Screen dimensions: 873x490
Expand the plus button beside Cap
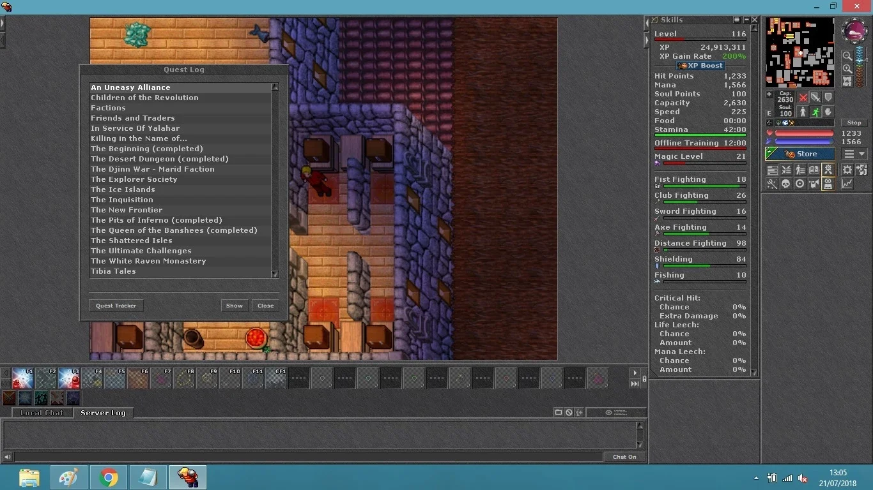coord(769,94)
